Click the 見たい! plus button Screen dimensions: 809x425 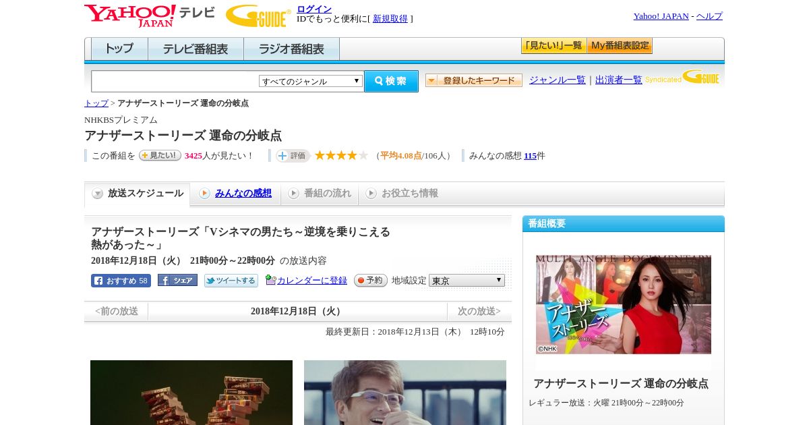160,155
